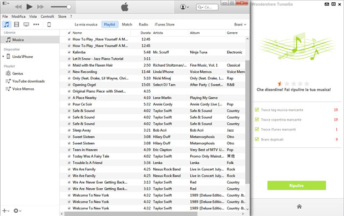
Task: Open the More ellipsis icon
Action: tap(36, 24)
